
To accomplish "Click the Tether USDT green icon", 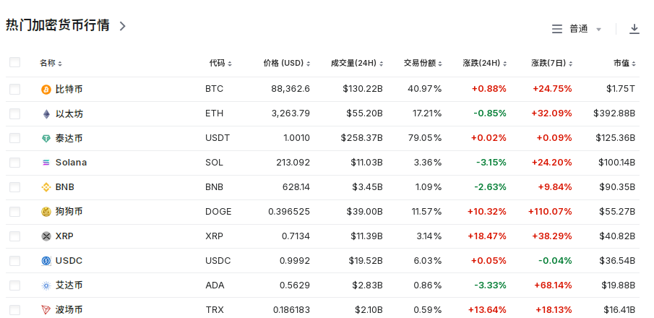I will pyautogui.click(x=46, y=139).
